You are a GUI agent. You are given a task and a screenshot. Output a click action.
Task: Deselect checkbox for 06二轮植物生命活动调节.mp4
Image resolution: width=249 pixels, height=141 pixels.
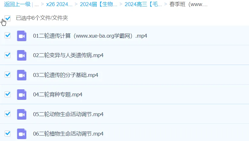tap(8, 133)
